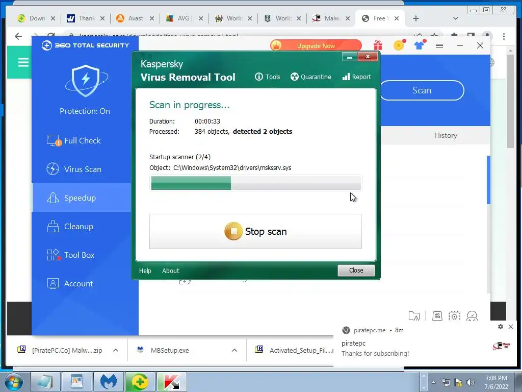Close the Free V browser tab
Image resolution: width=522 pixels, height=392 pixels.
(x=397, y=18)
